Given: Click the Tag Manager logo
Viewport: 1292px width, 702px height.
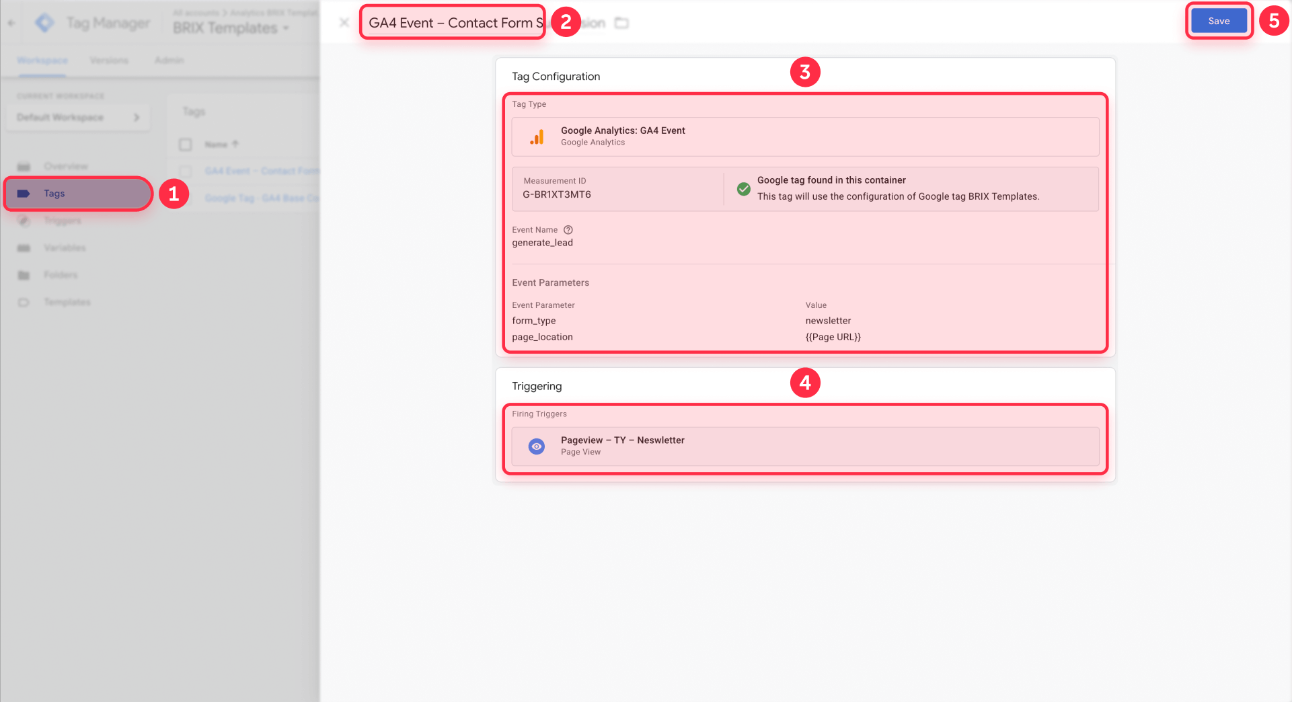Looking at the screenshot, I should pos(44,23).
